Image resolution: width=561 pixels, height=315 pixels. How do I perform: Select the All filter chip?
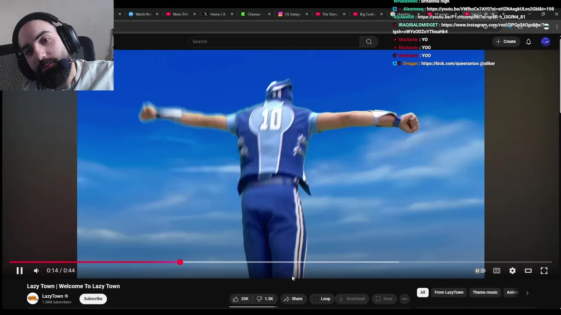[x=423, y=292]
